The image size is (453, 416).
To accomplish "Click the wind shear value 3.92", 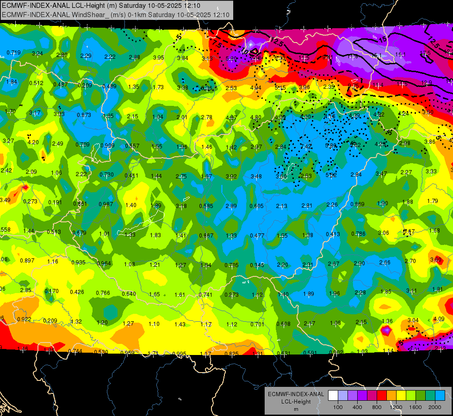I will [x=231, y=177].
